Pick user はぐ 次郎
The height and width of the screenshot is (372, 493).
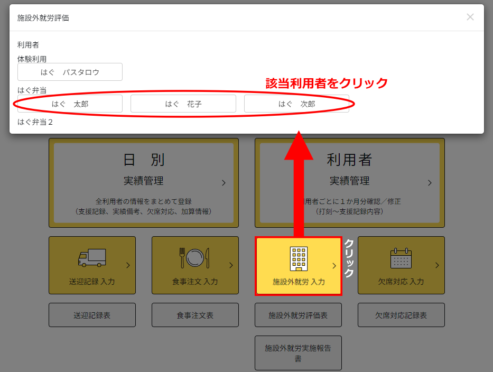point(296,104)
